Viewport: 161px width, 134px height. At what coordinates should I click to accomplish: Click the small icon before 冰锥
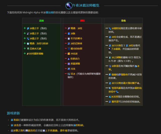tap(136, 66)
